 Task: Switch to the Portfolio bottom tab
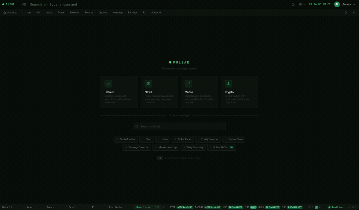tap(115, 207)
